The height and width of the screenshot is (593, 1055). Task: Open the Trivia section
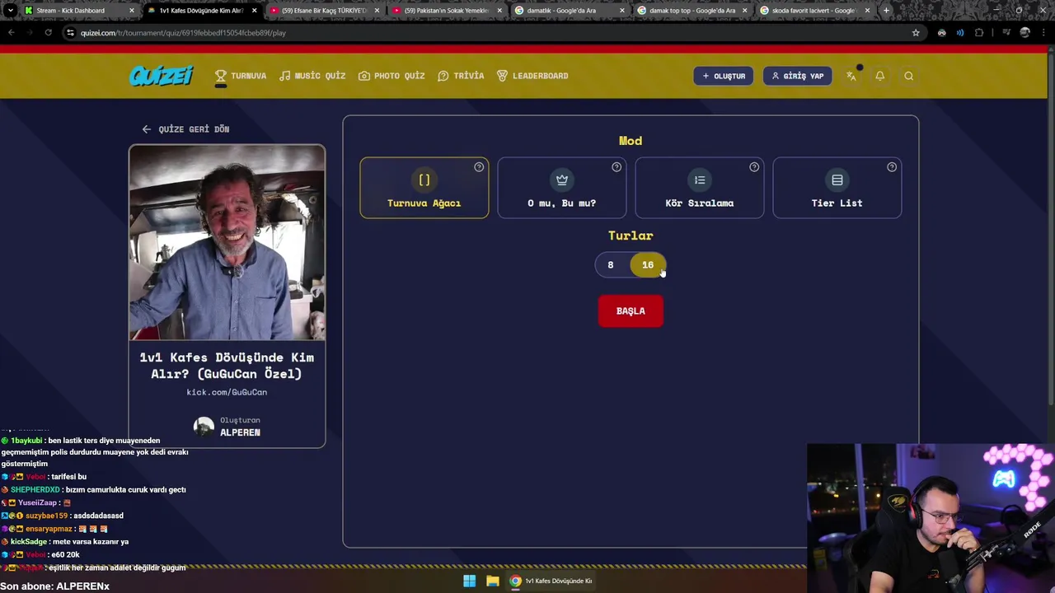[x=461, y=76]
